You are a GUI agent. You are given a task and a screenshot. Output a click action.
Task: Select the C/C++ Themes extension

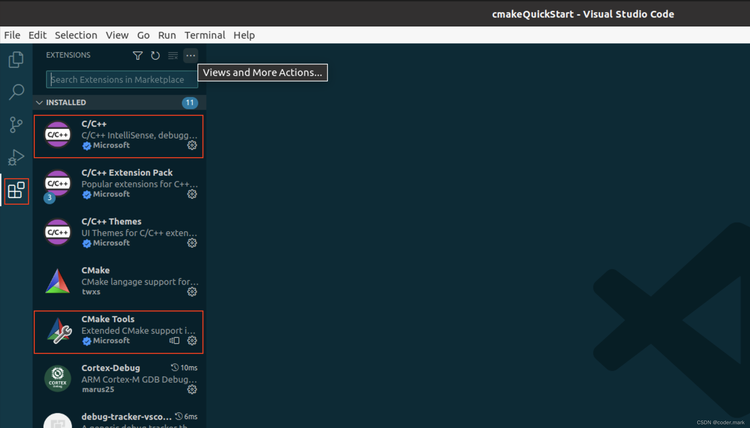click(x=111, y=221)
